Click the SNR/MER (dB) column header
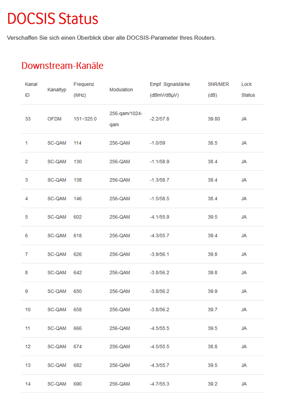Image resolution: width=292 pixels, height=393 pixels. pyautogui.click(x=219, y=89)
